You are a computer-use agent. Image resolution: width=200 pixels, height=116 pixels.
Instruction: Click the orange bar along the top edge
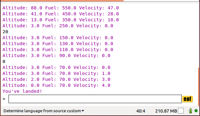(62, 1)
